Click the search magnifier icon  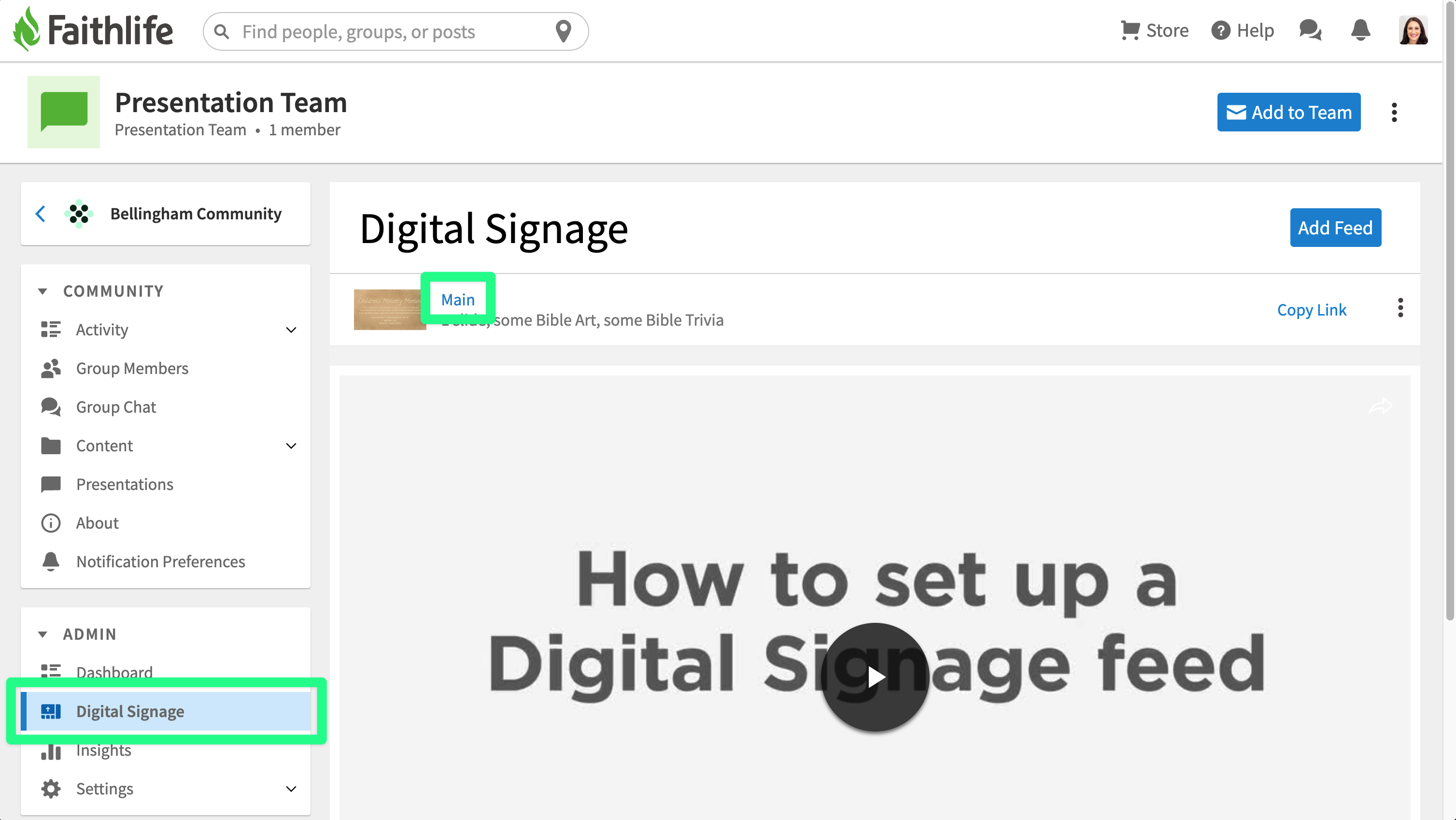222,32
